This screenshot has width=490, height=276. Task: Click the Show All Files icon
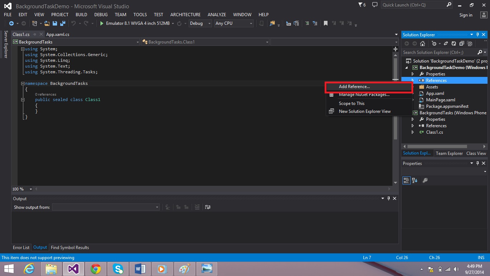click(469, 43)
